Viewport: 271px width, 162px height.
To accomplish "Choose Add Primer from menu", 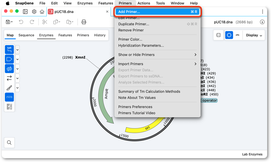I will click(158, 12).
